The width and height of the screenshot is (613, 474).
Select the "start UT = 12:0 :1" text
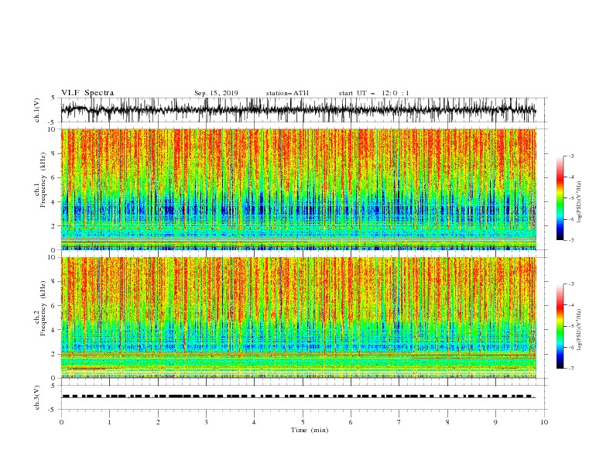(374, 93)
